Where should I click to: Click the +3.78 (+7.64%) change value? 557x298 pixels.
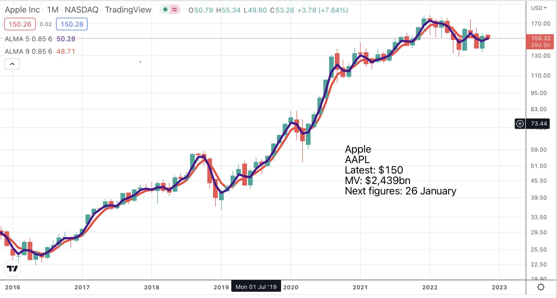tap(323, 10)
